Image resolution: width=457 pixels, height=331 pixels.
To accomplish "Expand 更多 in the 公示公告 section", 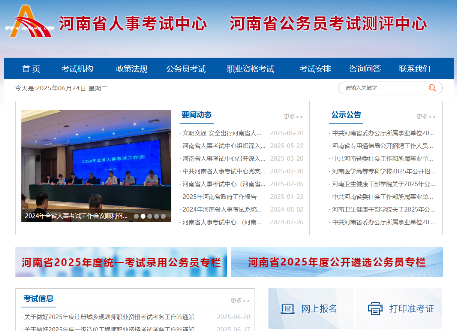I will pyautogui.click(x=426, y=116).
